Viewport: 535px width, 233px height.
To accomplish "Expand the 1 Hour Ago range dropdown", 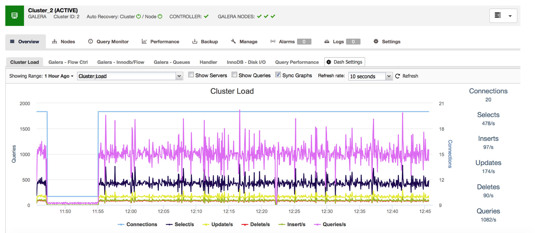I will pyautogui.click(x=59, y=76).
